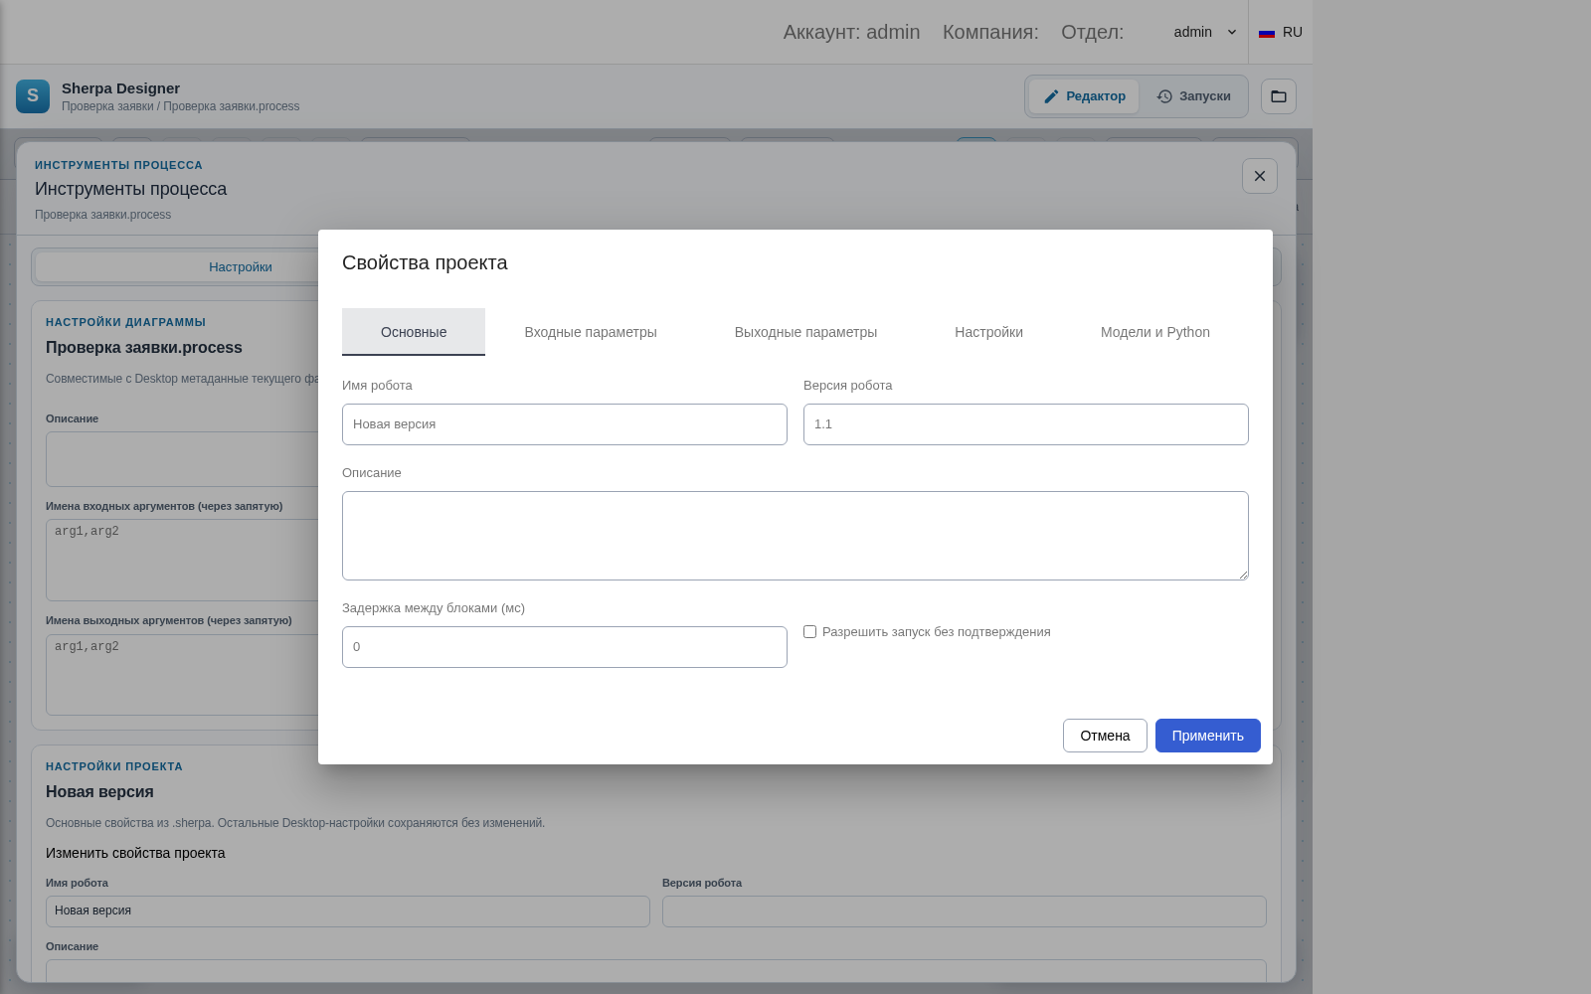
Task: Open the RU language selector
Action: [x=1281, y=32]
